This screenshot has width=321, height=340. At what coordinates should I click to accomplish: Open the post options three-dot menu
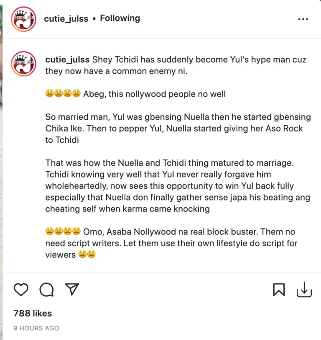(303, 19)
